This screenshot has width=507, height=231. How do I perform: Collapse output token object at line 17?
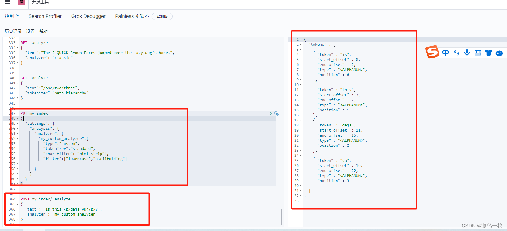coord(301,120)
